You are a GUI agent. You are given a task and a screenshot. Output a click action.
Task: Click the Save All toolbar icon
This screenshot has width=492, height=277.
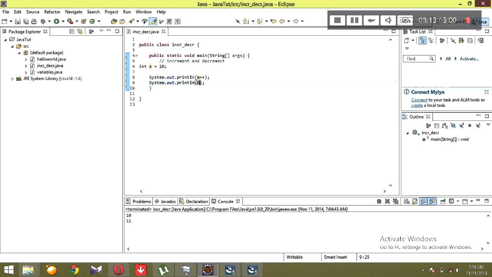pyautogui.click(x=26, y=21)
